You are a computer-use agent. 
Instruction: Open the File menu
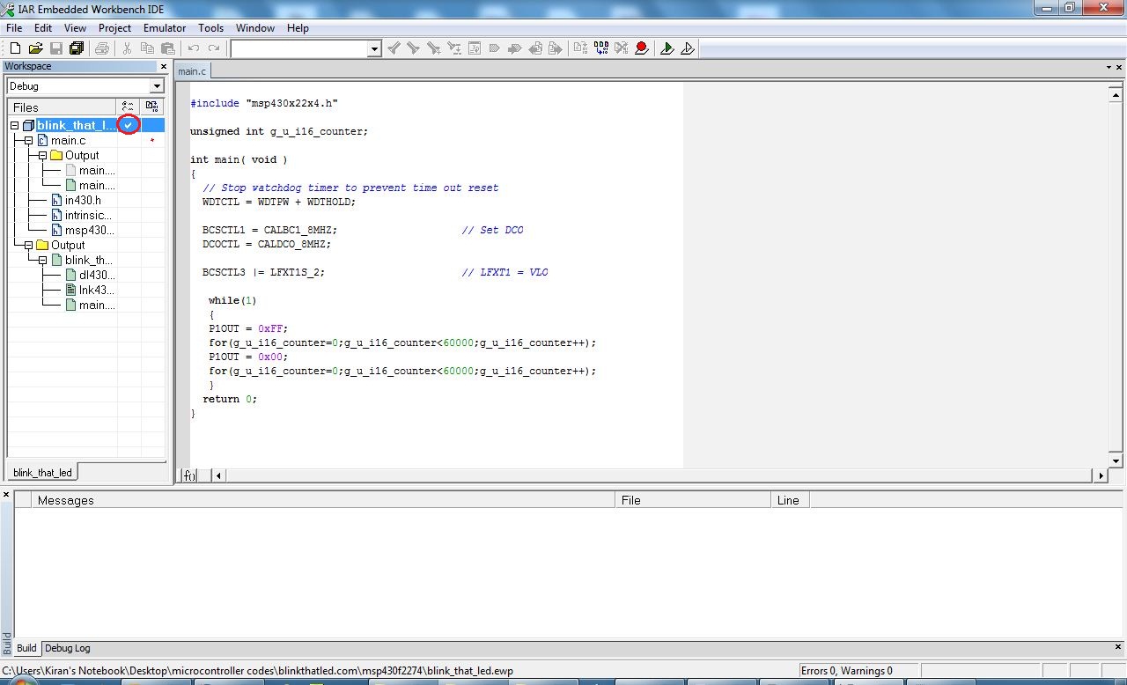14,28
